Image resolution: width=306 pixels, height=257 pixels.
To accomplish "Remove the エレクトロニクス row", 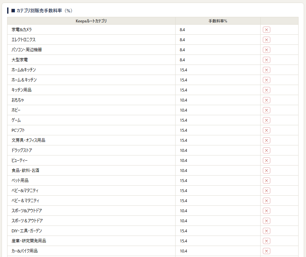I will point(266,40).
